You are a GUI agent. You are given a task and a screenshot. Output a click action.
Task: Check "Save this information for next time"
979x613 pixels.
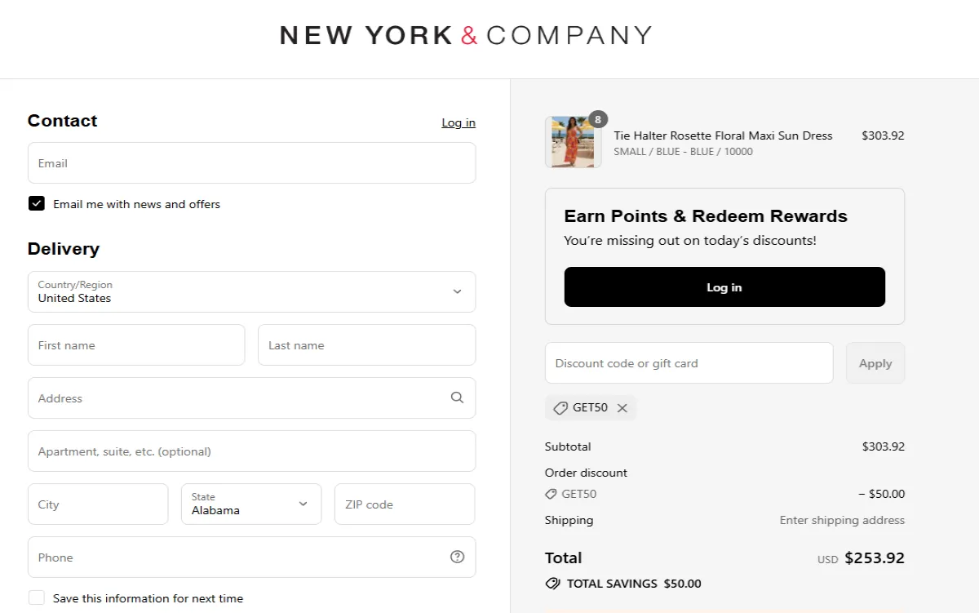pos(37,597)
